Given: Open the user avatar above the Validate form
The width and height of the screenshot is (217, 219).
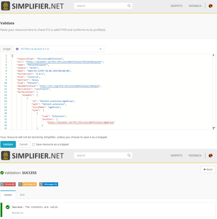Looking at the screenshot, I should tap(210, 6).
